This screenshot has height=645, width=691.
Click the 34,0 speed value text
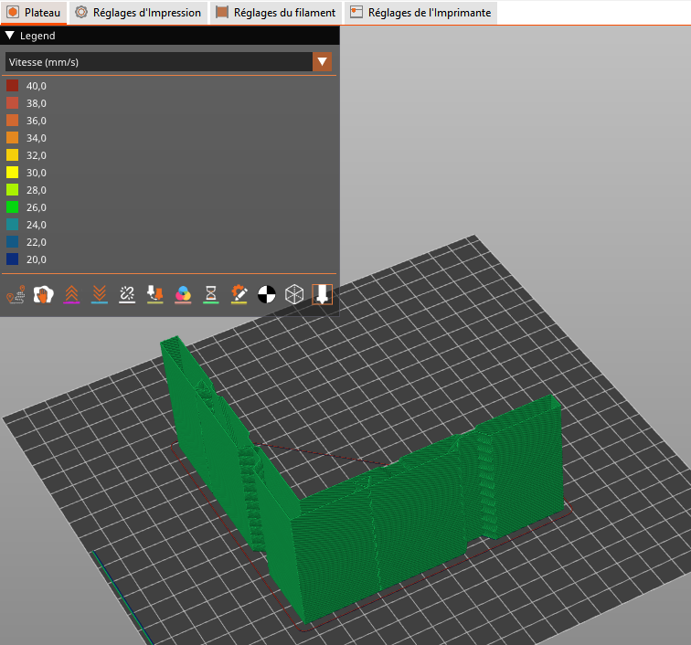click(x=37, y=138)
